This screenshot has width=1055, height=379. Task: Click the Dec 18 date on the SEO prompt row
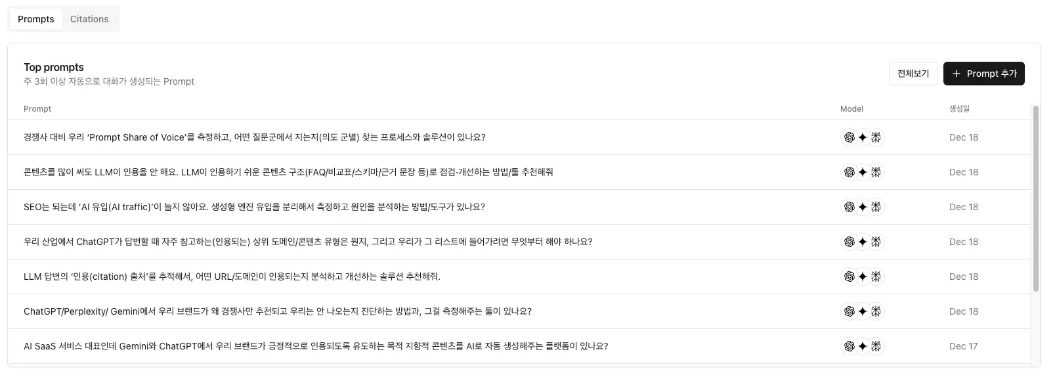pyautogui.click(x=964, y=206)
